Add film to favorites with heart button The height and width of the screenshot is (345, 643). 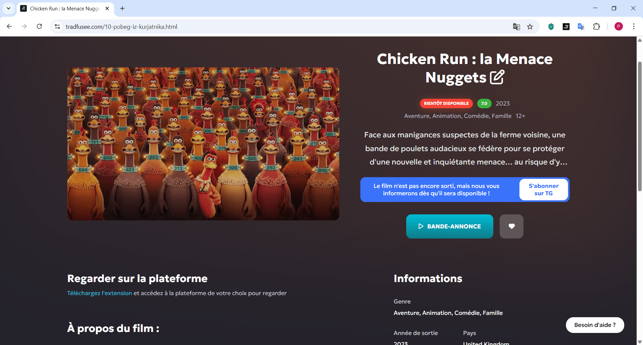(511, 226)
